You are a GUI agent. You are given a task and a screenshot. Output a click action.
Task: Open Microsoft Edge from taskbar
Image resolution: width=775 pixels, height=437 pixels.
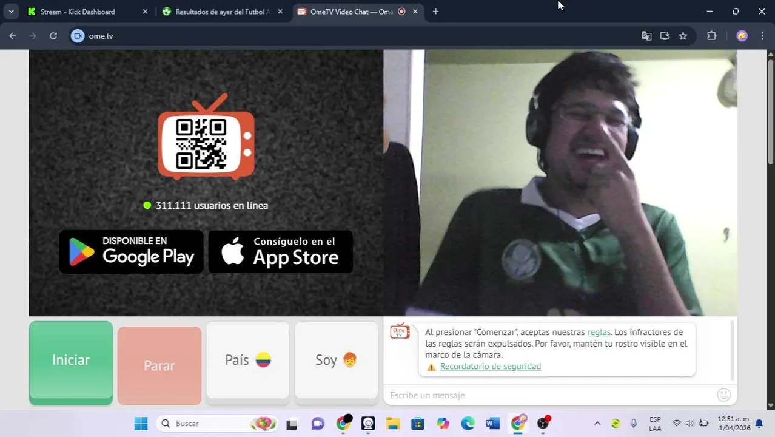pyautogui.click(x=468, y=424)
